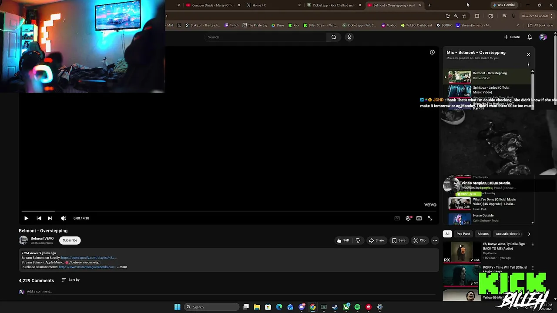
Task: Clip the video
Action: coord(419,240)
